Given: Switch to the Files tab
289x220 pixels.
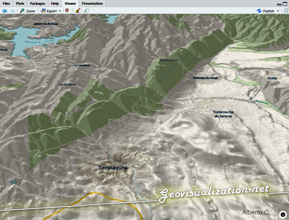Looking at the screenshot, I should point(7,3).
